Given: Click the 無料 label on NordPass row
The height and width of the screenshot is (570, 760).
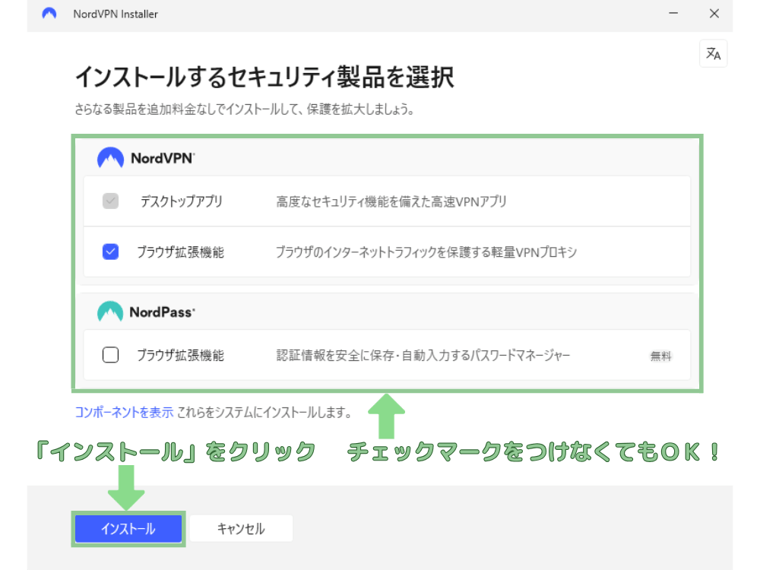Looking at the screenshot, I should (660, 356).
